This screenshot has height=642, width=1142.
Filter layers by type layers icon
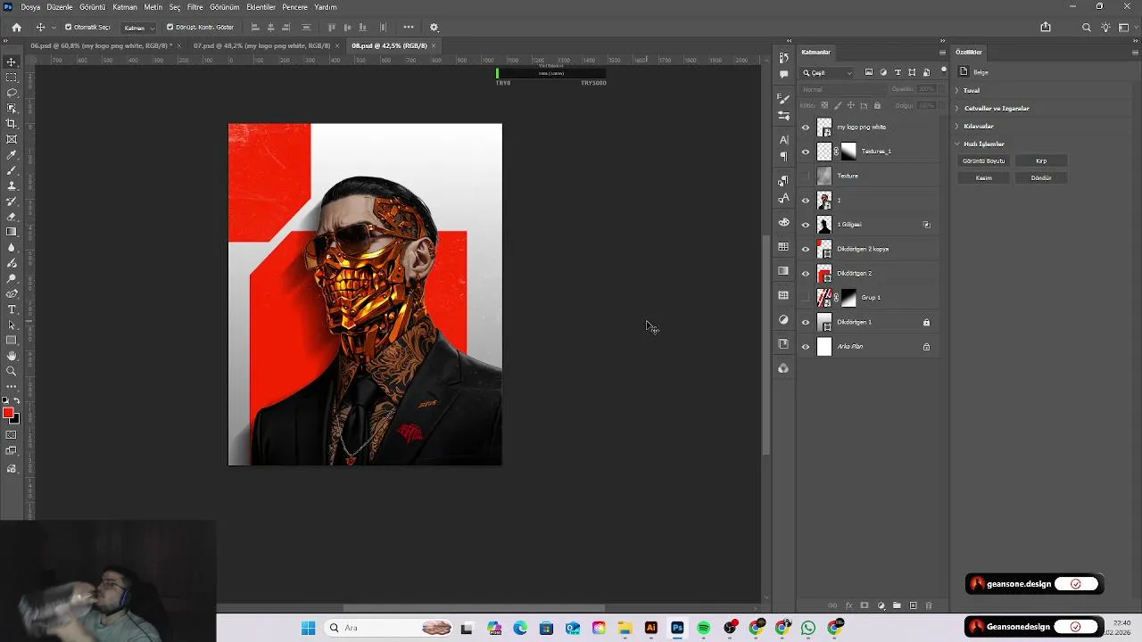click(x=898, y=73)
